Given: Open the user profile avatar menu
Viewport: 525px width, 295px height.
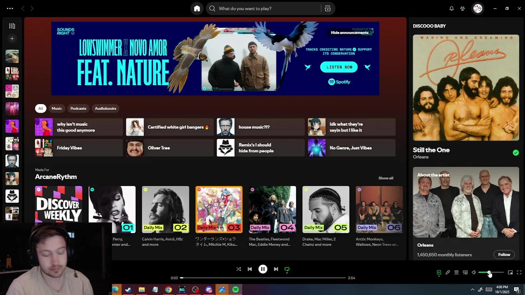Looking at the screenshot, I should [478, 9].
